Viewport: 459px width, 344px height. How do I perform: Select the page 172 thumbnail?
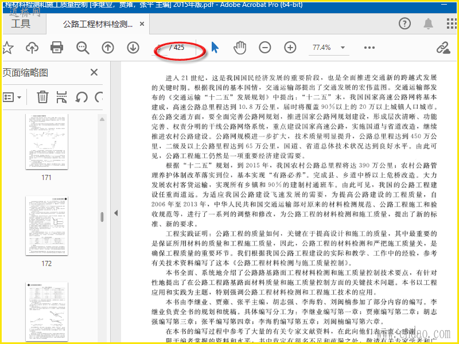pos(47,226)
